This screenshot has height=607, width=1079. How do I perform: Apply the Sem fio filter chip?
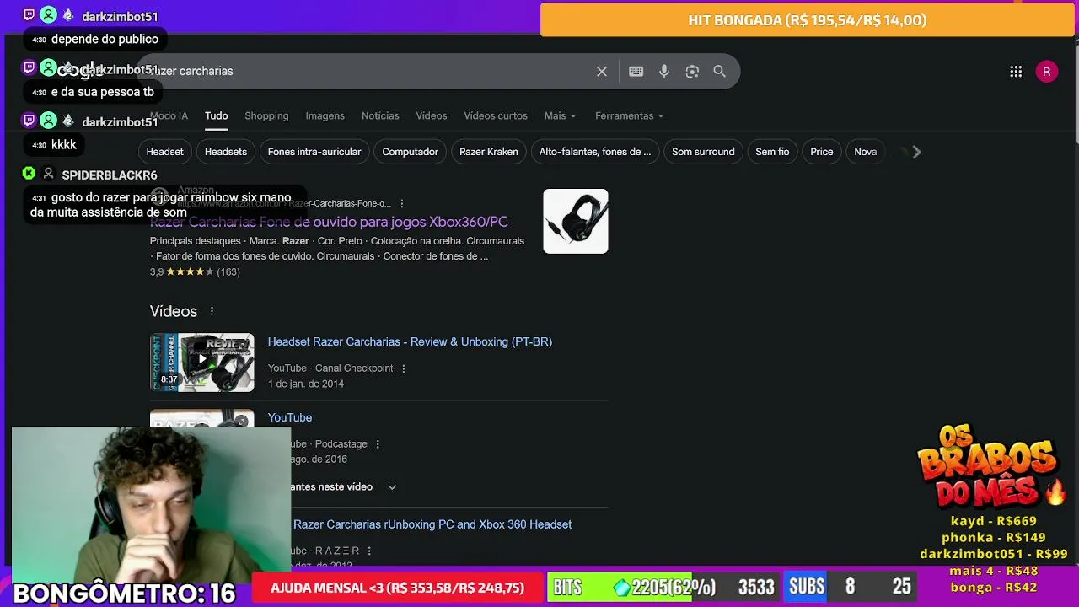pyautogui.click(x=772, y=152)
